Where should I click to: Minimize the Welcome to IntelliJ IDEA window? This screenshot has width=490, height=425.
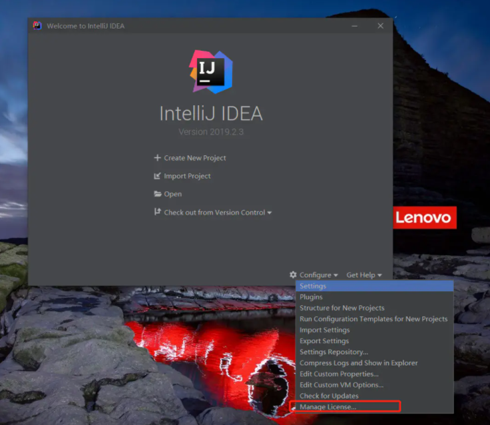(x=354, y=26)
